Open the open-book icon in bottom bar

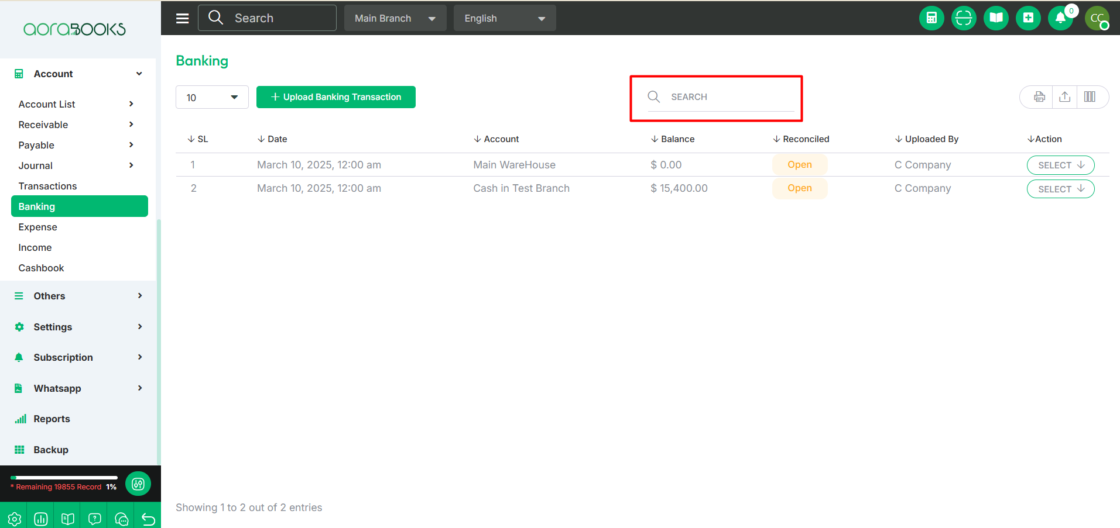pyautogui.click(x=68, y=519)
